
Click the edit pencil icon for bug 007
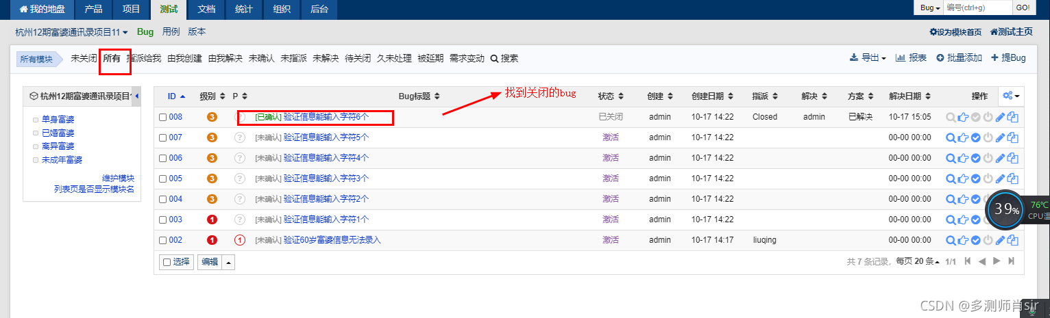1000,137
